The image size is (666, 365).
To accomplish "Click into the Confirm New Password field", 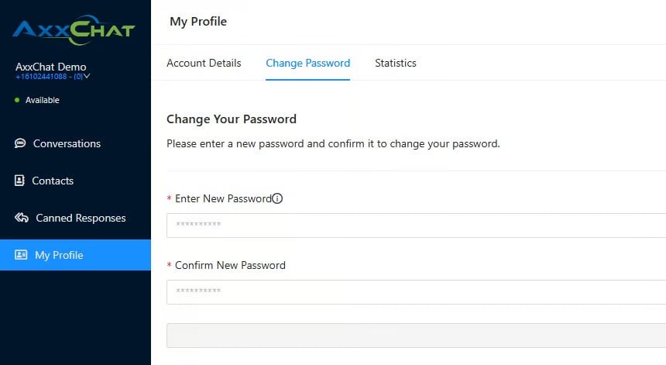I will click(x=416, y=292).
